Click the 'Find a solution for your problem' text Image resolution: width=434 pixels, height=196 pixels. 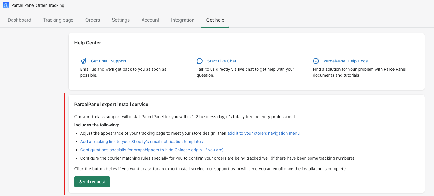360,72
